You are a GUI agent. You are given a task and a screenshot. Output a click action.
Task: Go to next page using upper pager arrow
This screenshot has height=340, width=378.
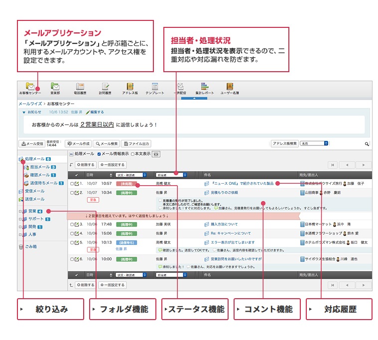pos(363,165)
